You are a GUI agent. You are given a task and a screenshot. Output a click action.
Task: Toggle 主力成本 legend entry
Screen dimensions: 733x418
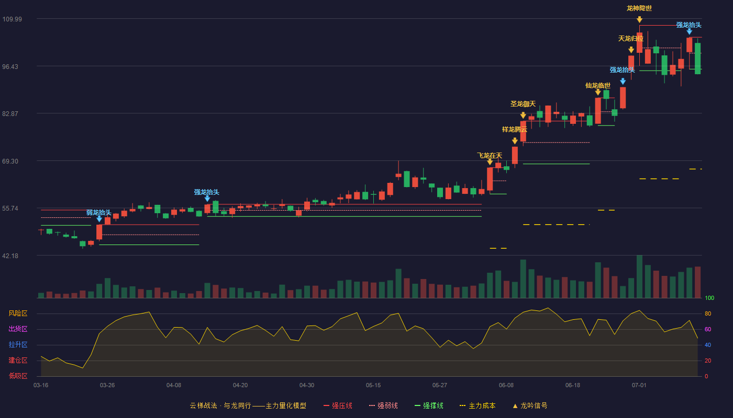[477, 405]
